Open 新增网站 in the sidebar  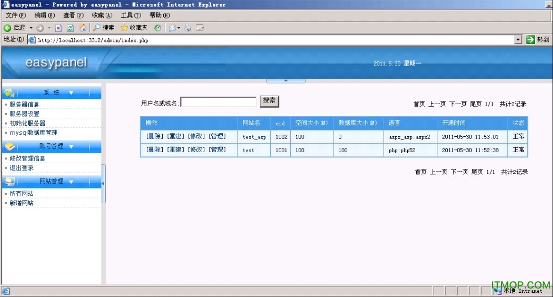[21, 203]
